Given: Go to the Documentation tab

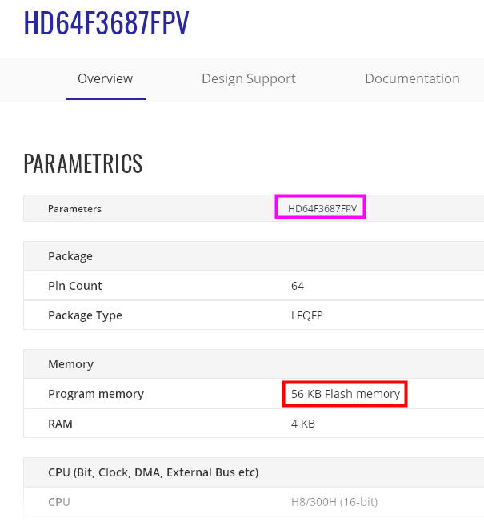Looking at the screenshot, I should tap(412, 79).
